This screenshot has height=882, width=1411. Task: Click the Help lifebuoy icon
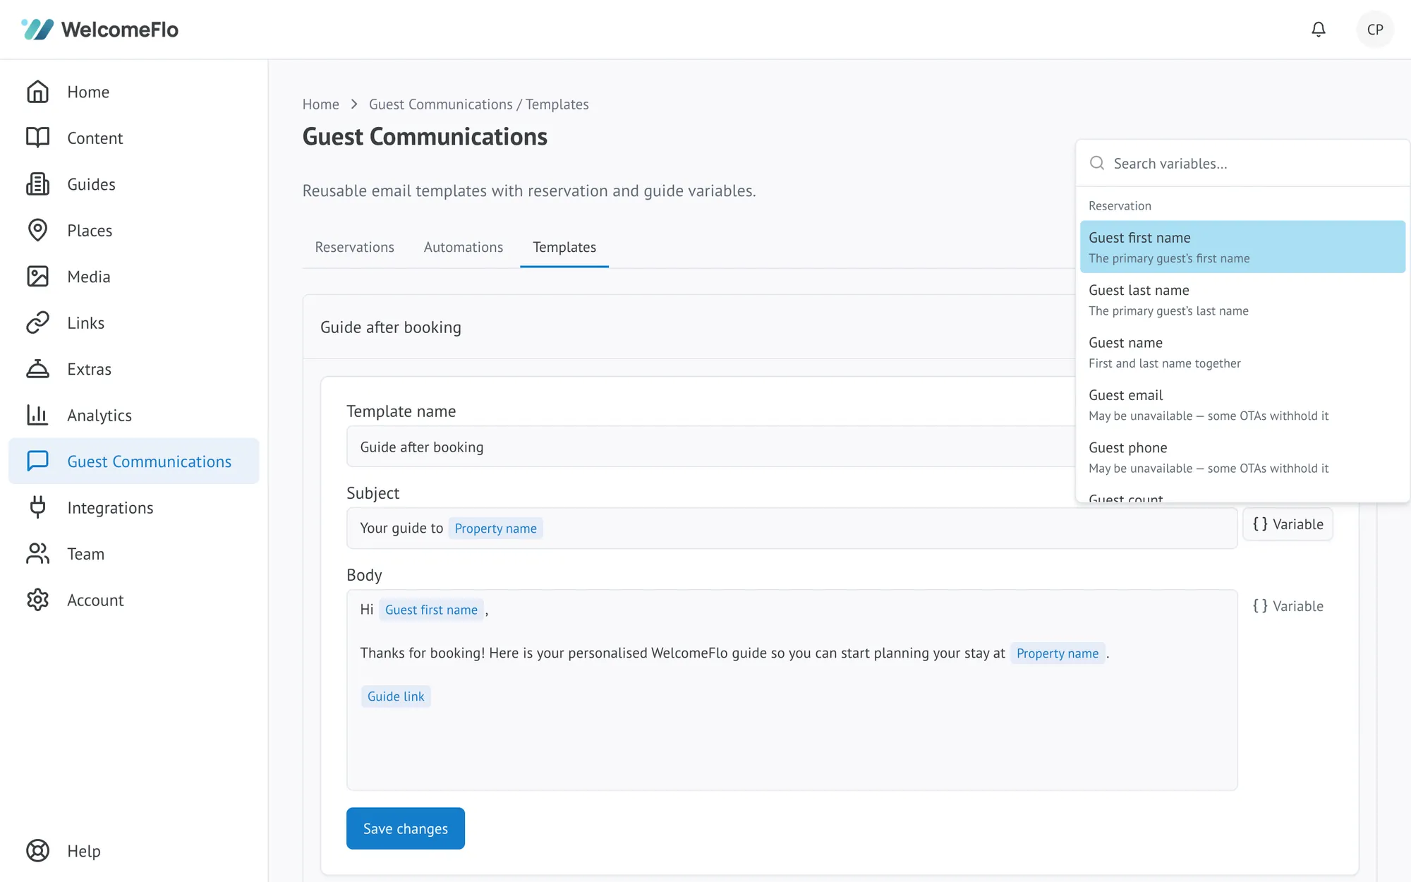37,851
